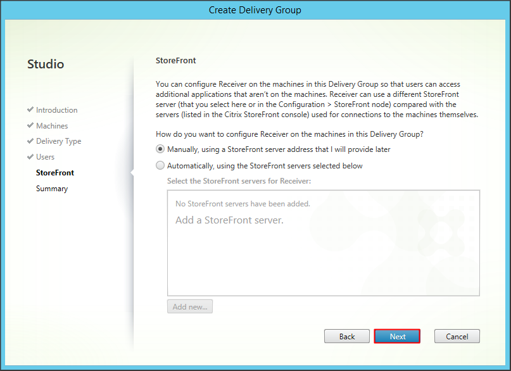Click the Studio heading in sidebar

[46, 65]
